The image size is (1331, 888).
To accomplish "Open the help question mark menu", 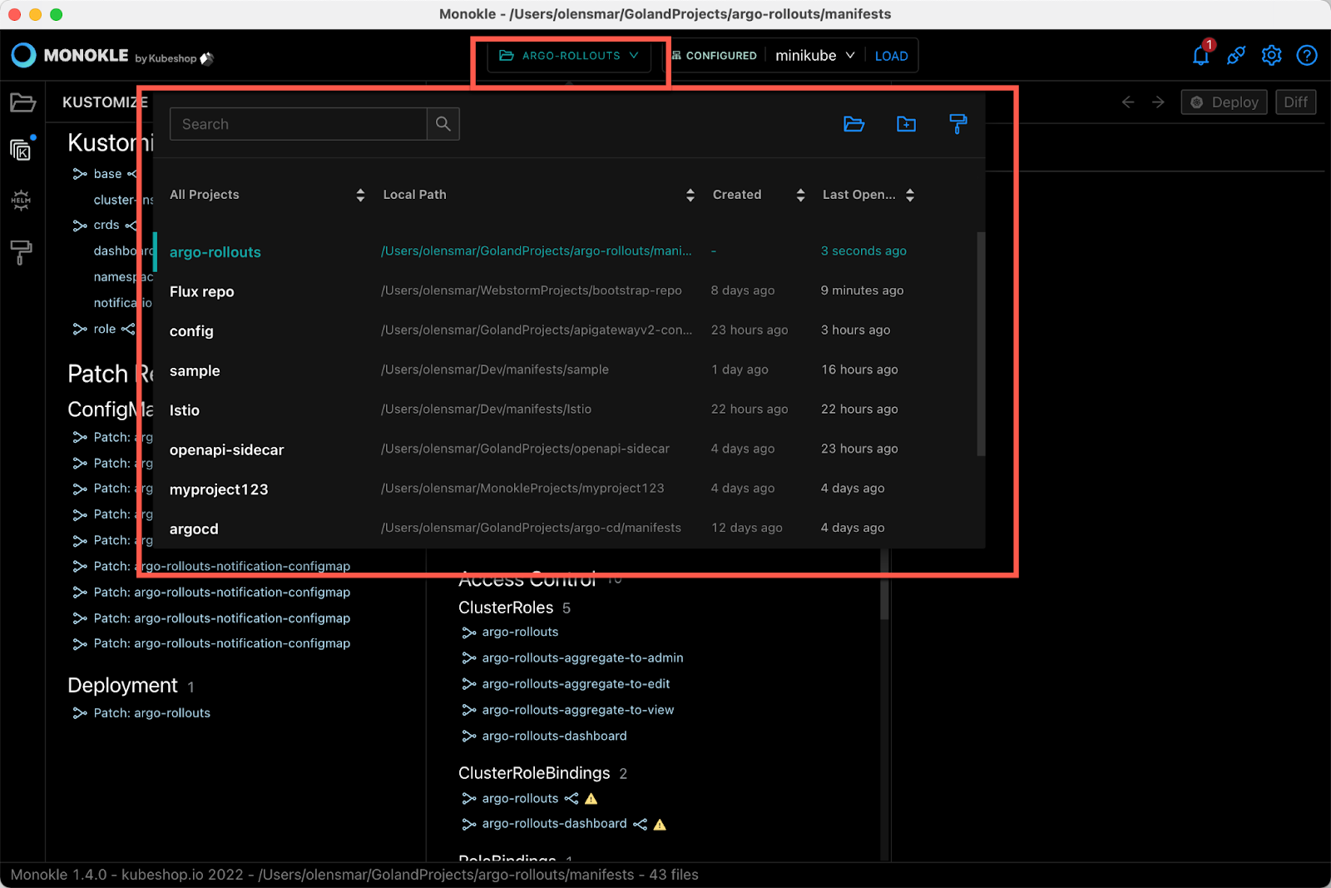I will coord(1307,56).
